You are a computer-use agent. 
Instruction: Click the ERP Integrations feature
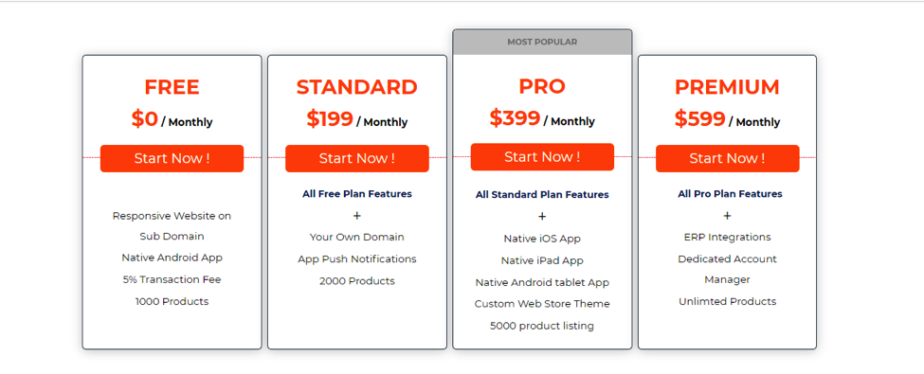click(x=727, y=238)
